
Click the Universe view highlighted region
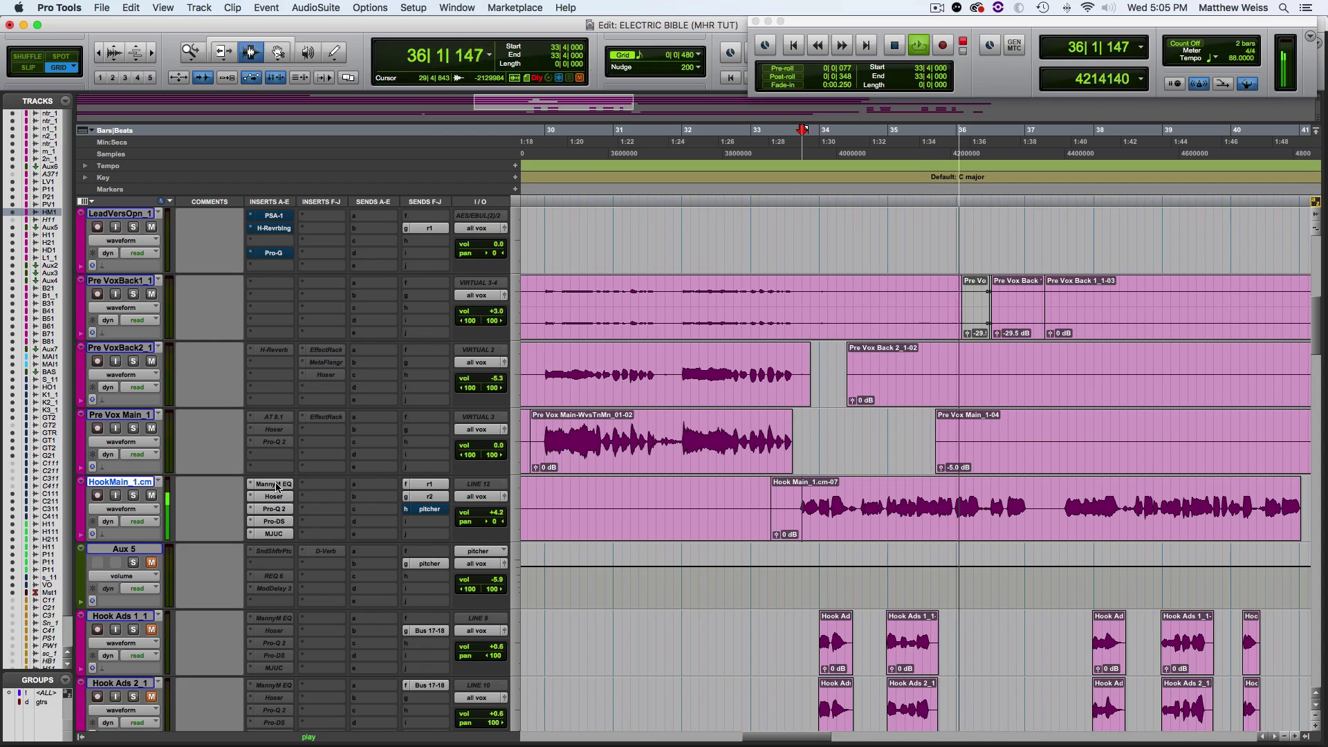[553, 102]
